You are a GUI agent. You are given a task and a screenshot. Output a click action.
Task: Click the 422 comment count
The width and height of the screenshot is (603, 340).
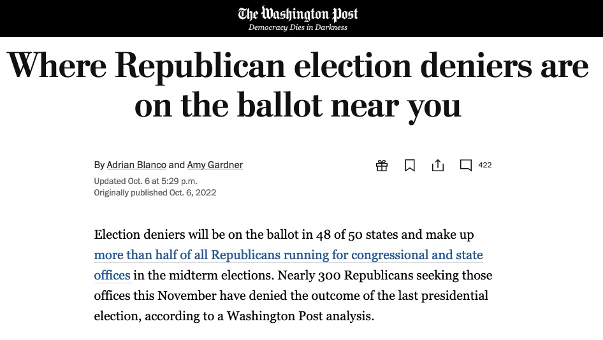[x=485, y=165]
